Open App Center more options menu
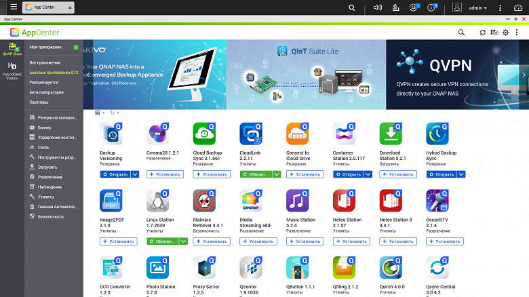The width and height of the screenshot is (529, 297). tap(517, 33)
